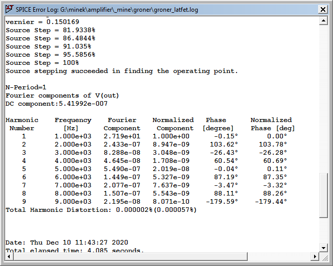Viewport: 333px width, 266px height.
Task: Click the 'Source Step = 95.5856%' line
Action: 51,55
